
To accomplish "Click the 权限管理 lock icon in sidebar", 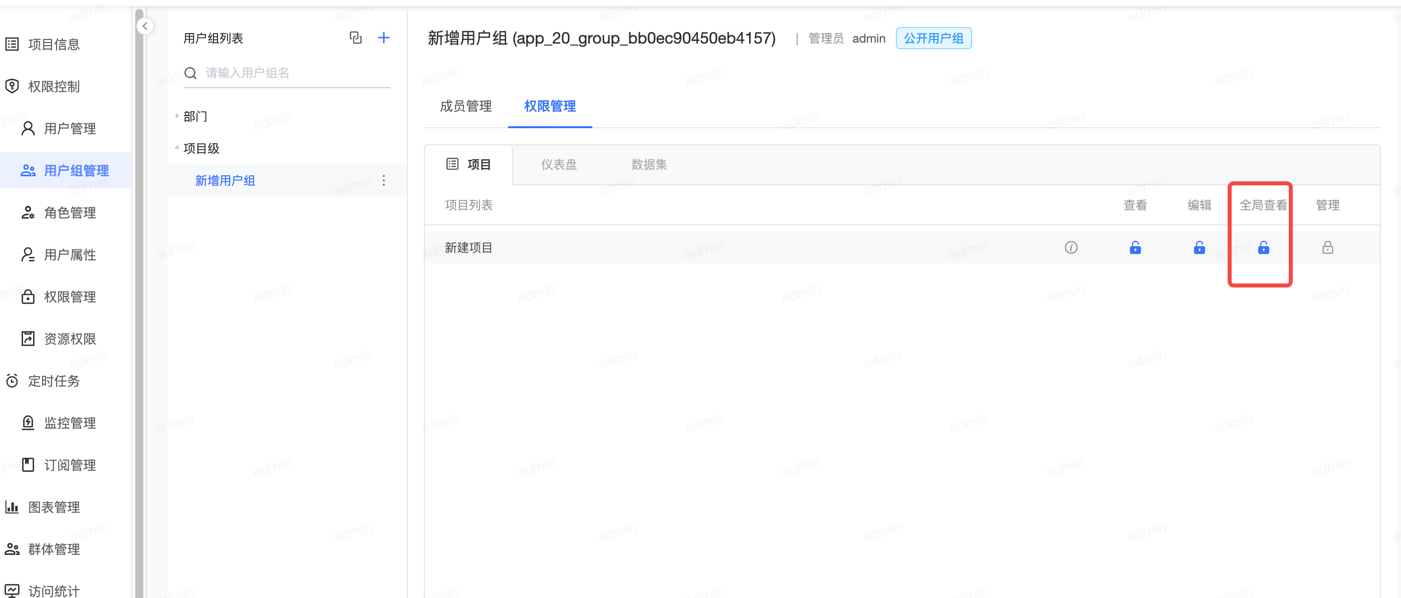I will coord(28,296).
